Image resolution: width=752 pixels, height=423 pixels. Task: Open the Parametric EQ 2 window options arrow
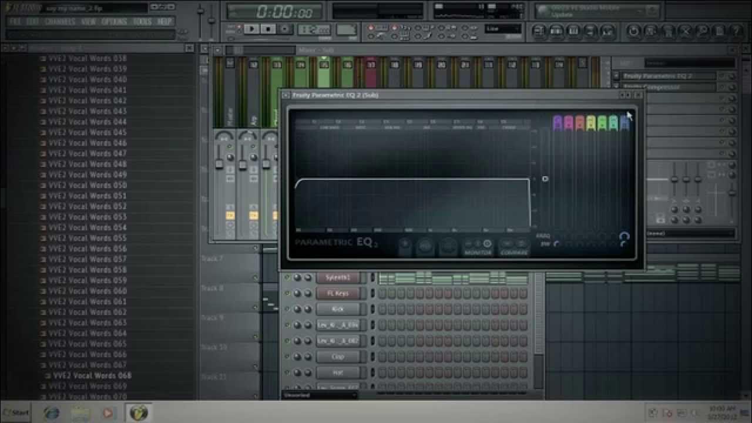(x=286, y=95)
